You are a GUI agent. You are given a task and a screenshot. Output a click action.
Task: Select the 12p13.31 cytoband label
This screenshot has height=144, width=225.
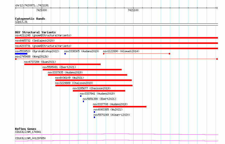tap(21, 22)
